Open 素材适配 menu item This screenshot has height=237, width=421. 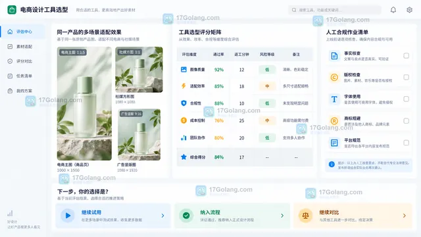pos(23,46)
